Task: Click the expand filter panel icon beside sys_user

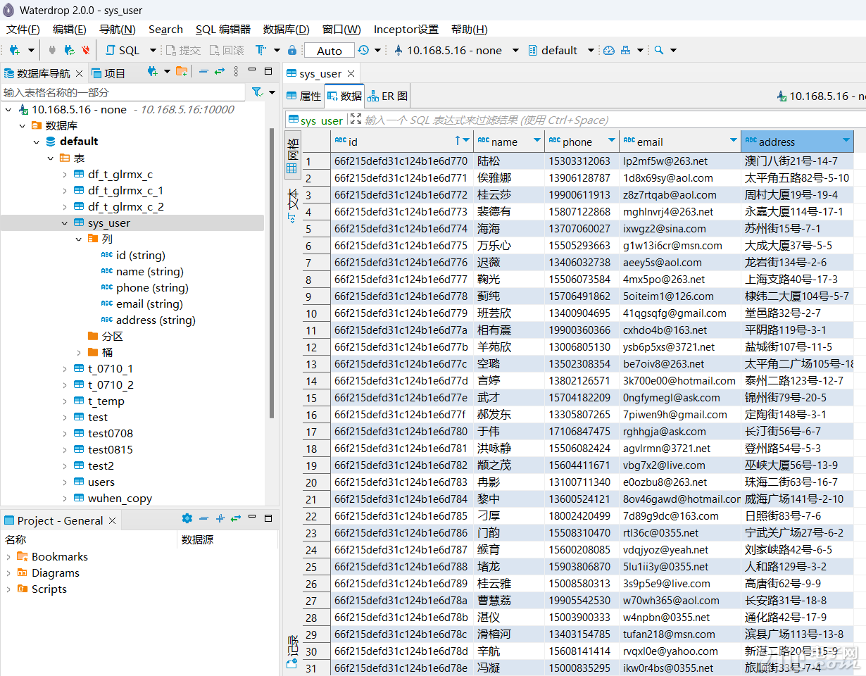Action: (356, 120)
